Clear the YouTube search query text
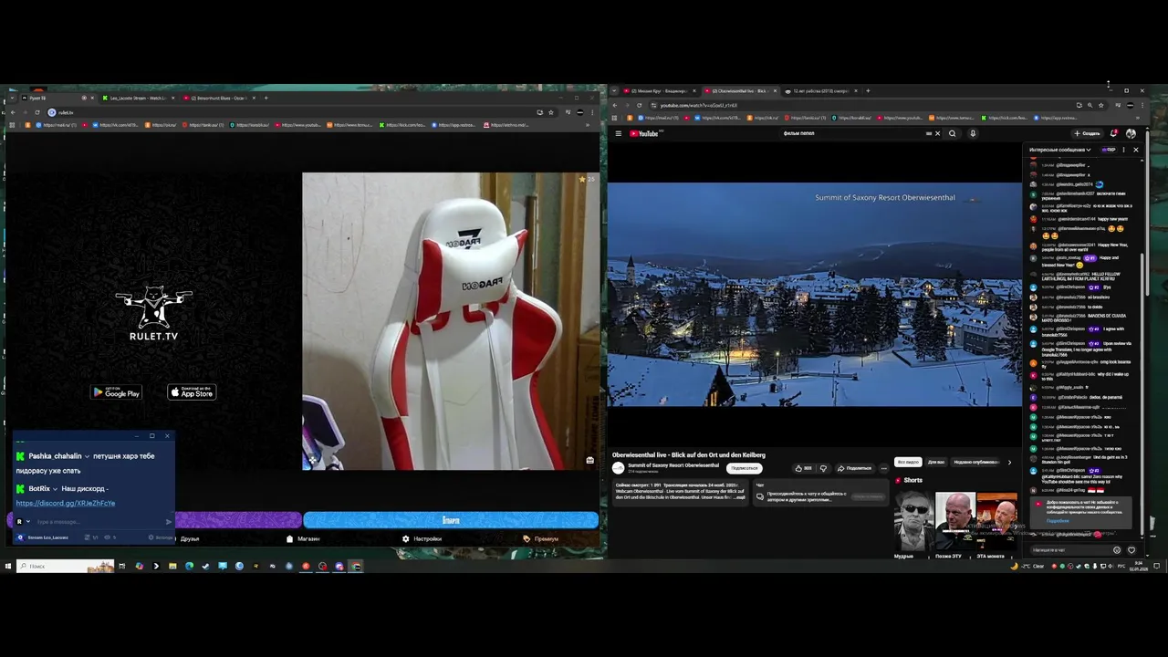Viewport: 1168px width, 657px height. 937,133
